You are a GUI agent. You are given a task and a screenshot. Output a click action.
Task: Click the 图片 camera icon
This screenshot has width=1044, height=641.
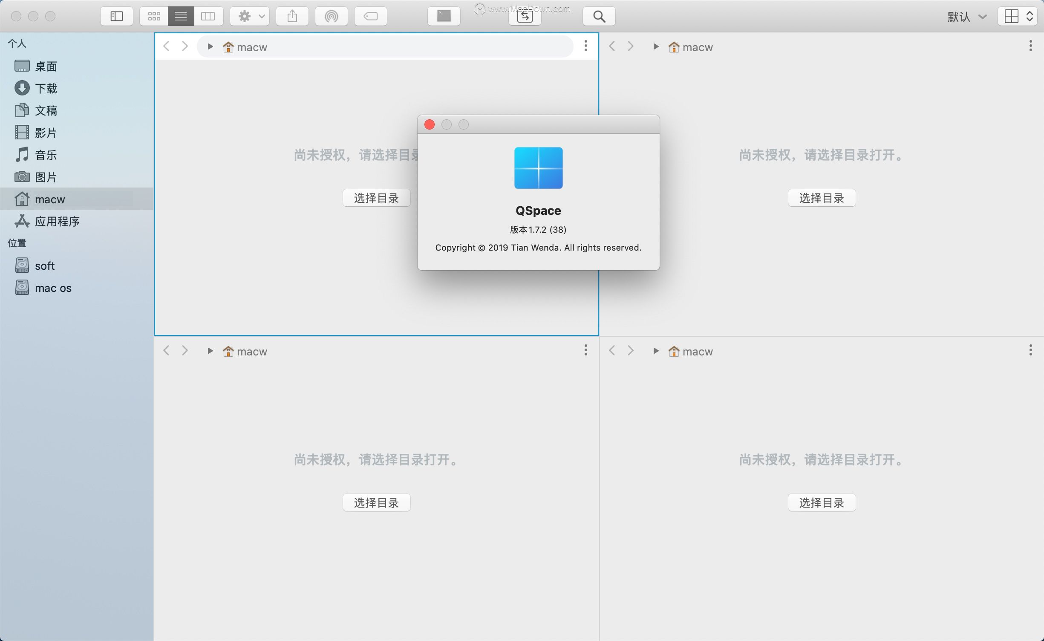[22, 176]
